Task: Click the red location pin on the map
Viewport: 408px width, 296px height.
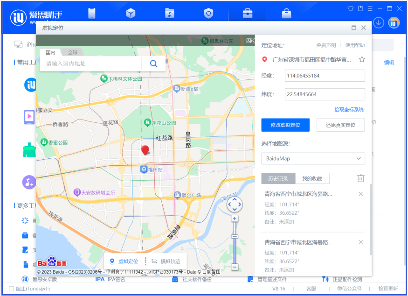Action: (x=145, y=150)
